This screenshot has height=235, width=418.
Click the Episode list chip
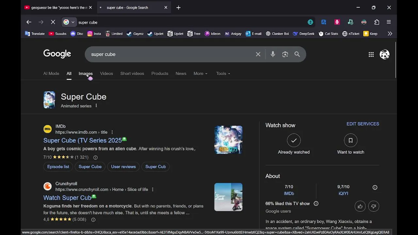pos(58,166)
